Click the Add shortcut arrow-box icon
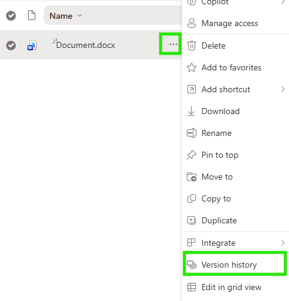The height and width of the screenshot is (301, 289). 192,89
